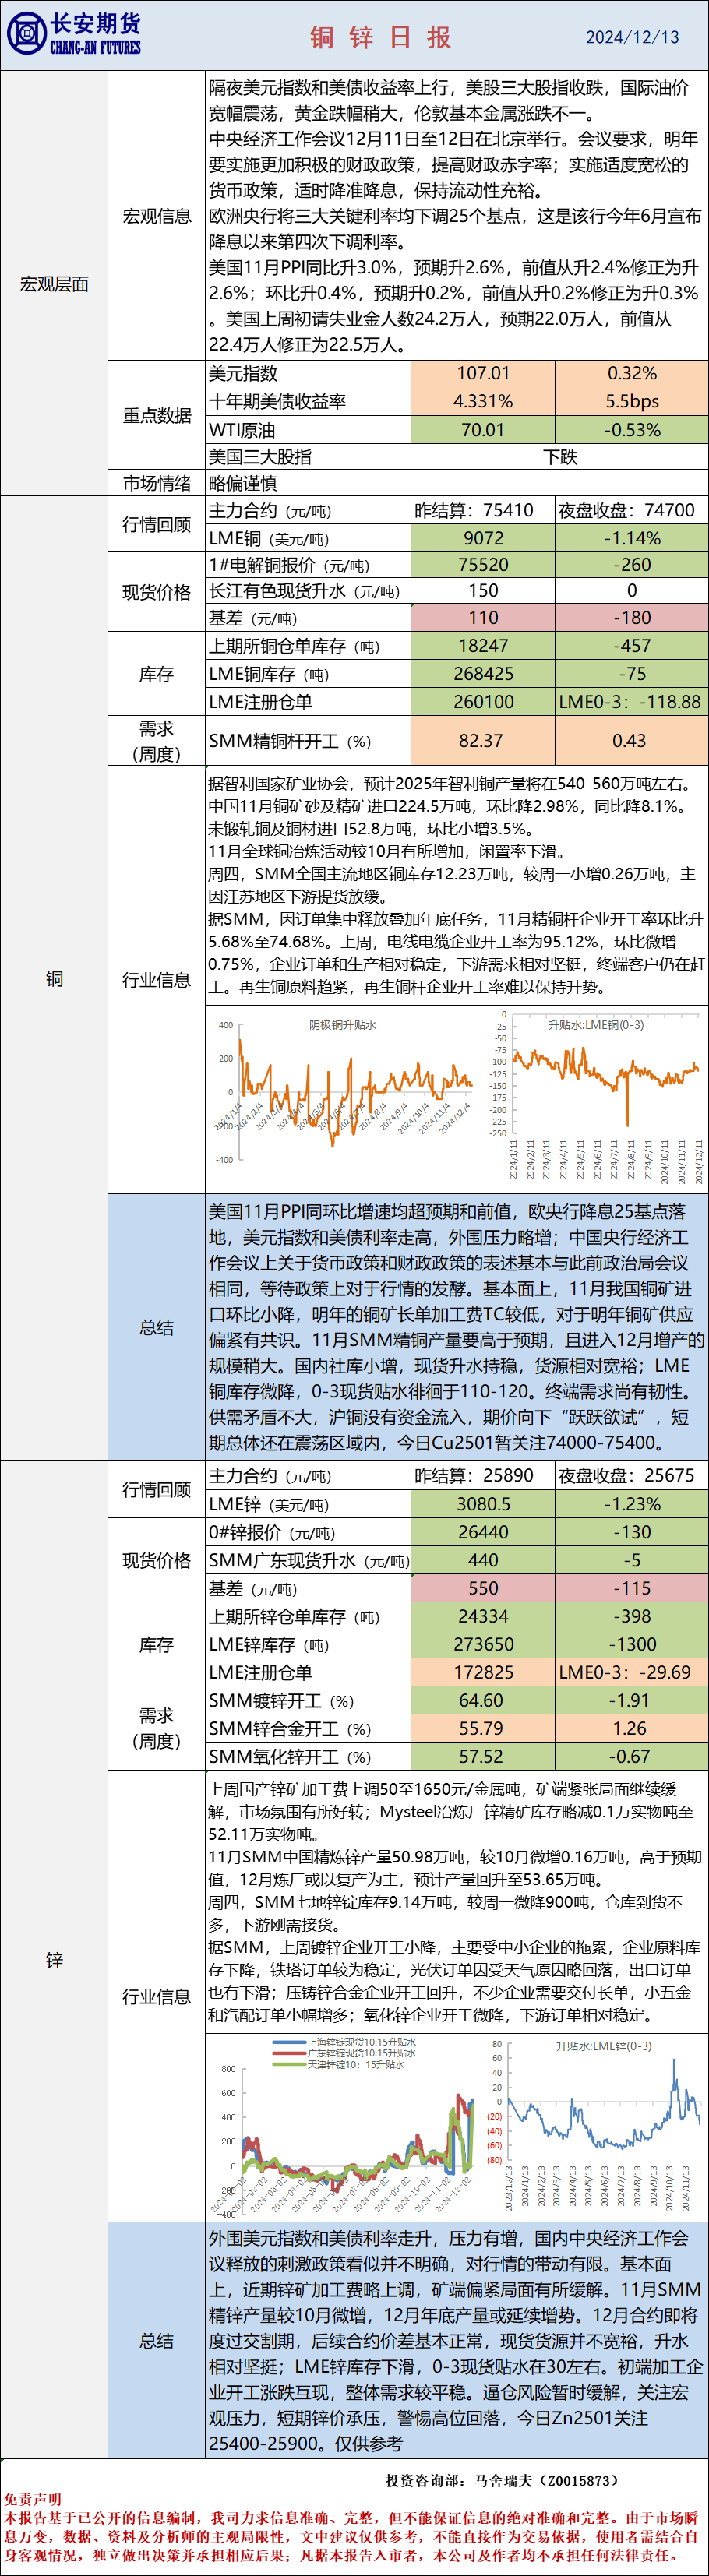Select copper 夜盘收盘：74700 cell
The width and height of the screenshot is (709, 2576).
(x=632, y=510)
